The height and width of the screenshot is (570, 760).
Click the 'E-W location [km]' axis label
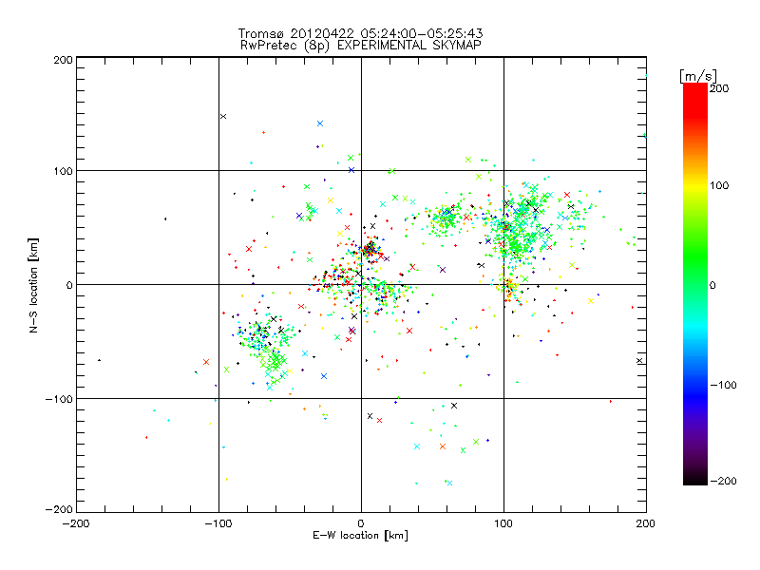[x=360, y=536]
